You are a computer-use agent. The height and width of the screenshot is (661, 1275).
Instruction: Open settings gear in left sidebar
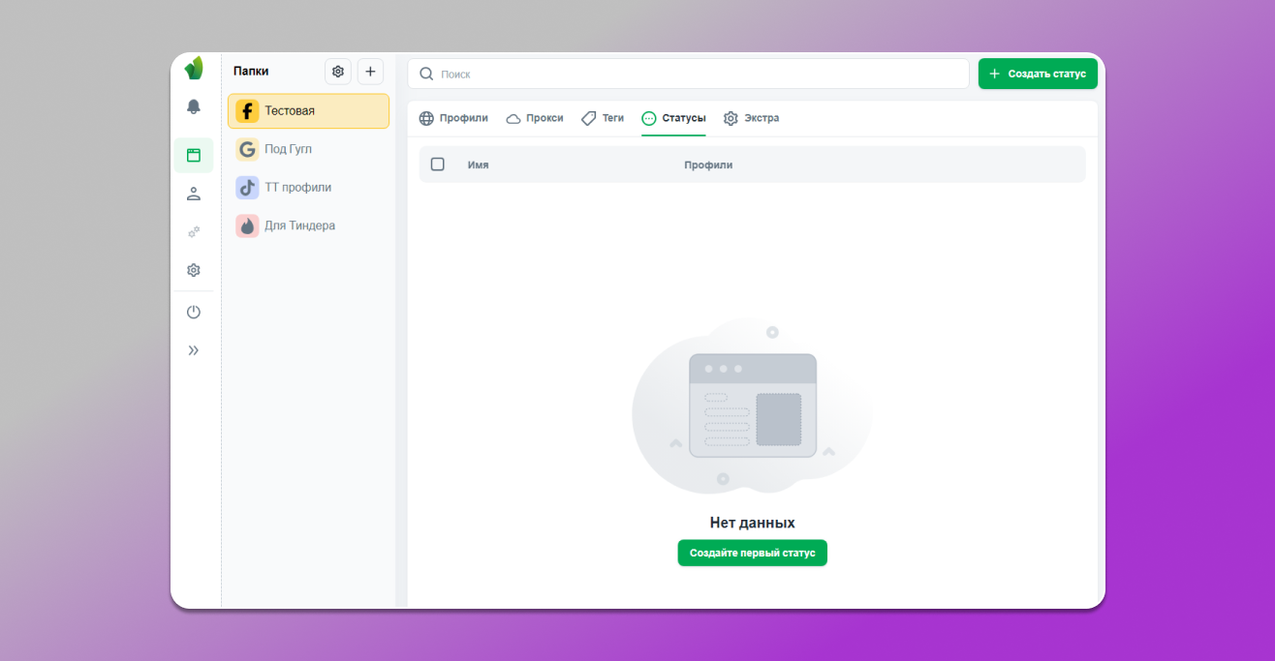pos(194,270)
